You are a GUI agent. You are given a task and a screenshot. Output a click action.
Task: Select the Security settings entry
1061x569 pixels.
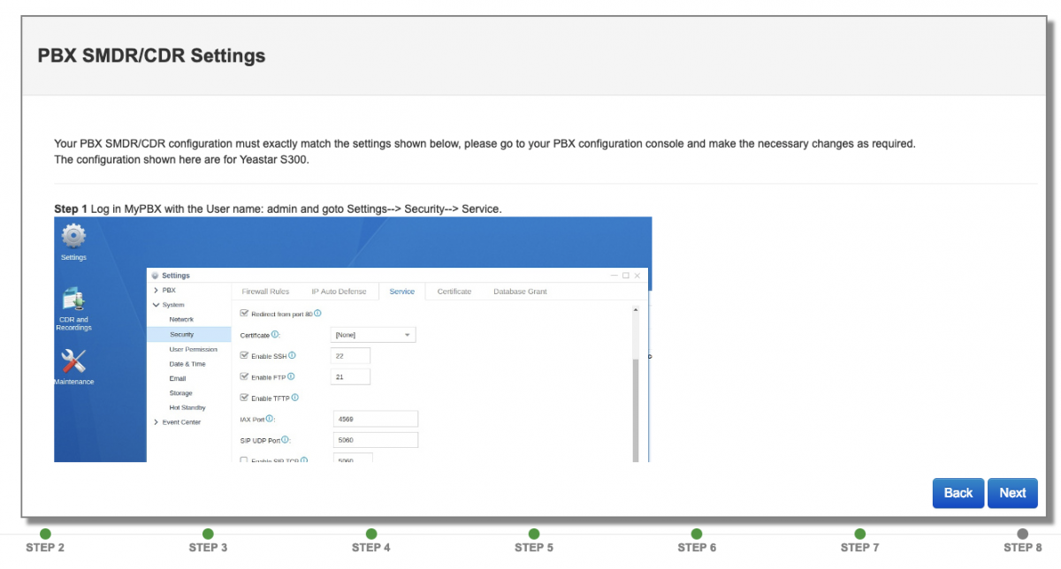click(x=182, y=334)
